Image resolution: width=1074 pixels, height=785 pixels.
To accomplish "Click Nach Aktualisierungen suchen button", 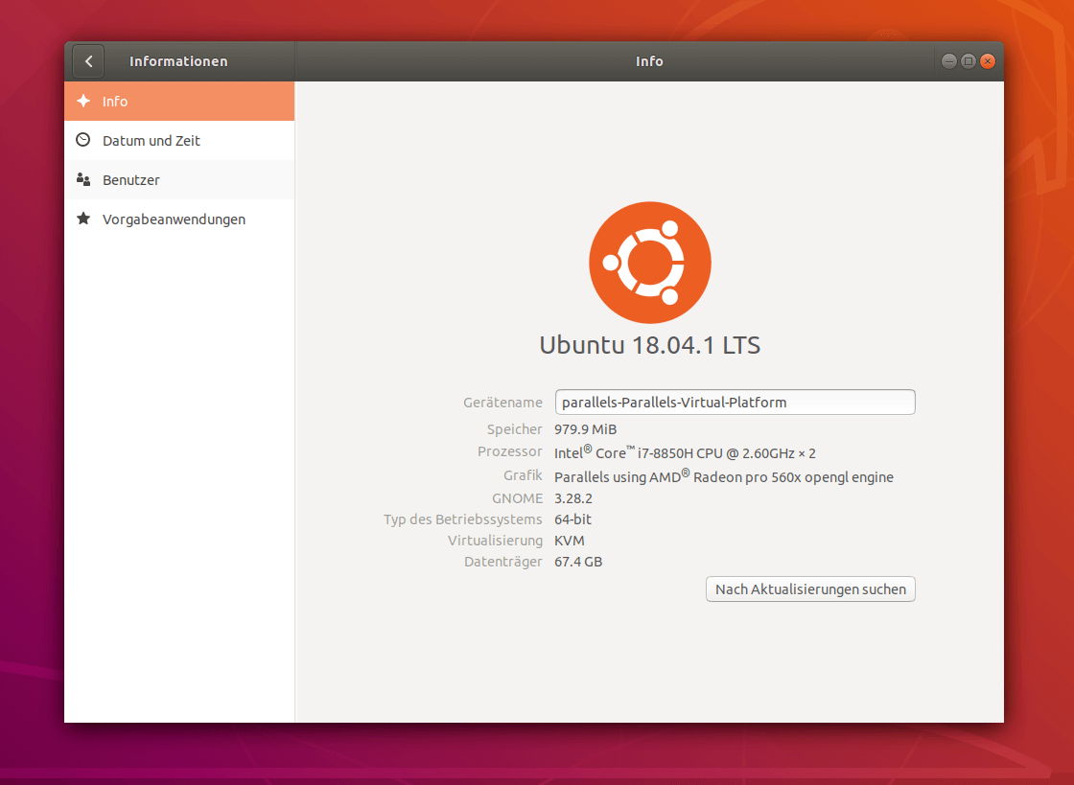I will pos(810,589).
